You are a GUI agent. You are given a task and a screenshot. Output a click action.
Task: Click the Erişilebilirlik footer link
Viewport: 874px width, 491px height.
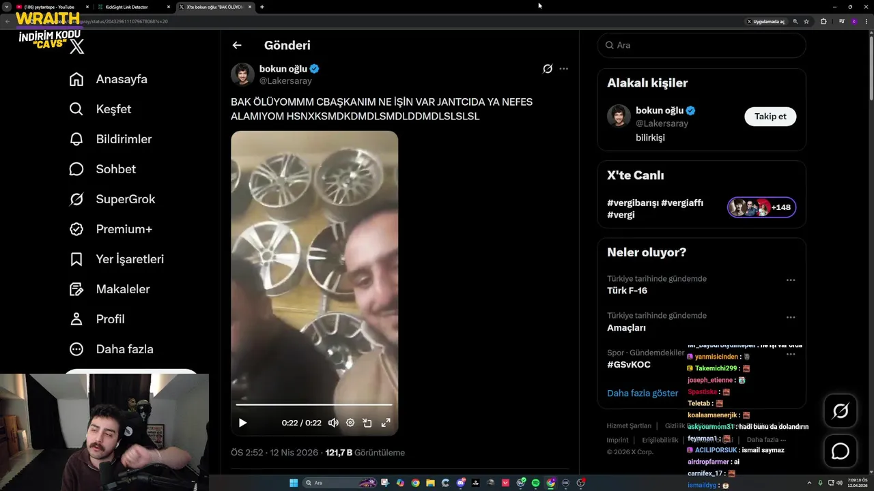(660, 440)
